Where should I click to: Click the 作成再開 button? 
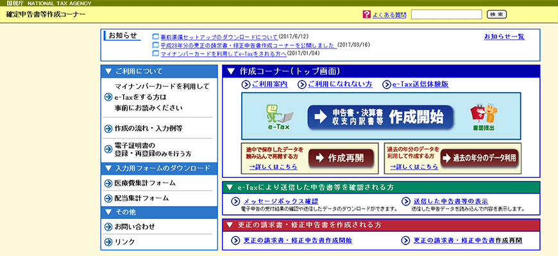click(x=341, y=158)
